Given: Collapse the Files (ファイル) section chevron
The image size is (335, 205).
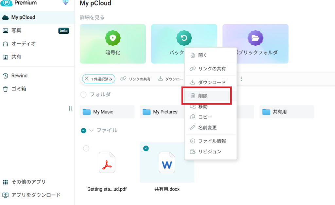Looking at the screenshot, I should pyautogui.click(x=91, y=130).
